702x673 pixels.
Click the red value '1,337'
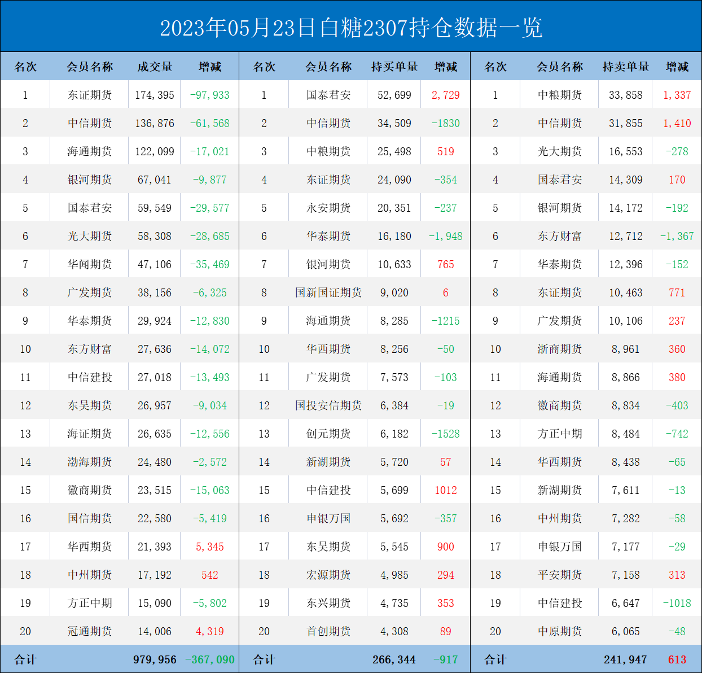677,95
